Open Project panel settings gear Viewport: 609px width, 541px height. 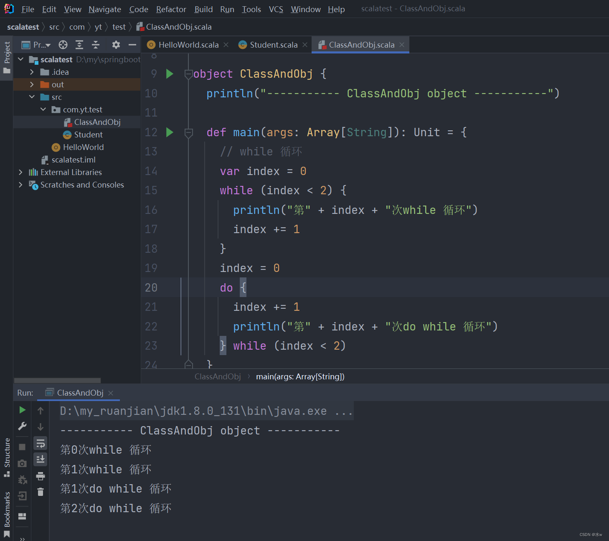(x=116, y=45)
